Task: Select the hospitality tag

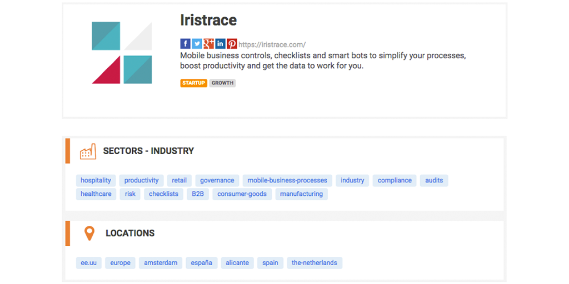Action: click(x=96, y=180)
